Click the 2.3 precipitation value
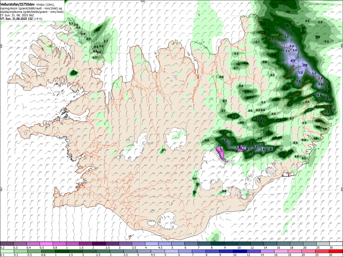 (x=251, y=143)
